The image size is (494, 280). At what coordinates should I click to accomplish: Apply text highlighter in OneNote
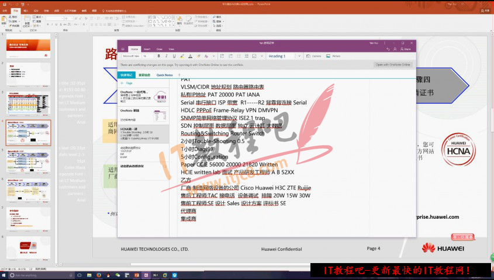tap(183, 56)
